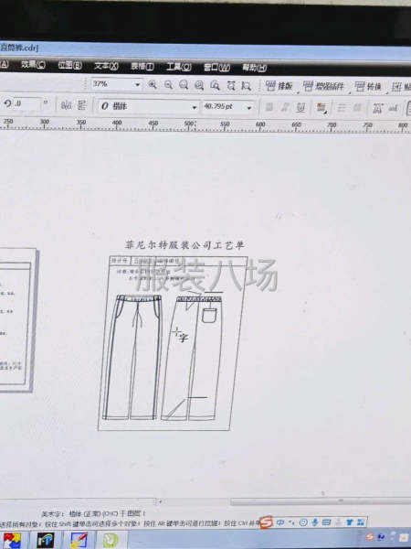Click the 菲尼尔特服装公司工艺单 title text
This screenshot has height=549, width=411.
pyautogui.click(x=184, y=245)
